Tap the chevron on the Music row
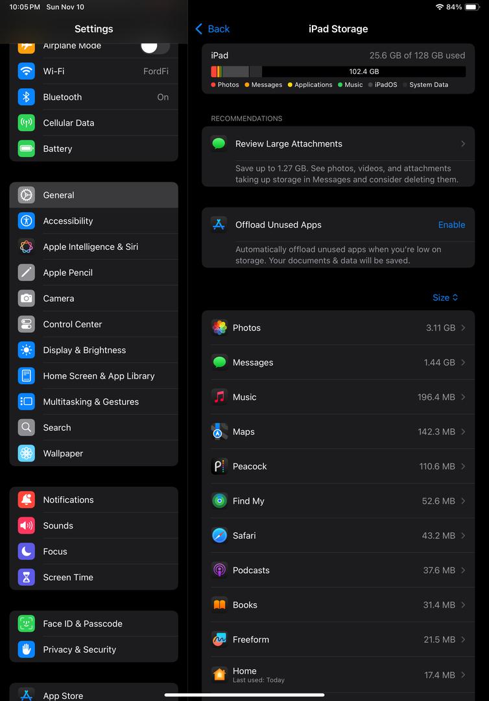Viewport: 489px width, 701px height. tap(463, 397)
